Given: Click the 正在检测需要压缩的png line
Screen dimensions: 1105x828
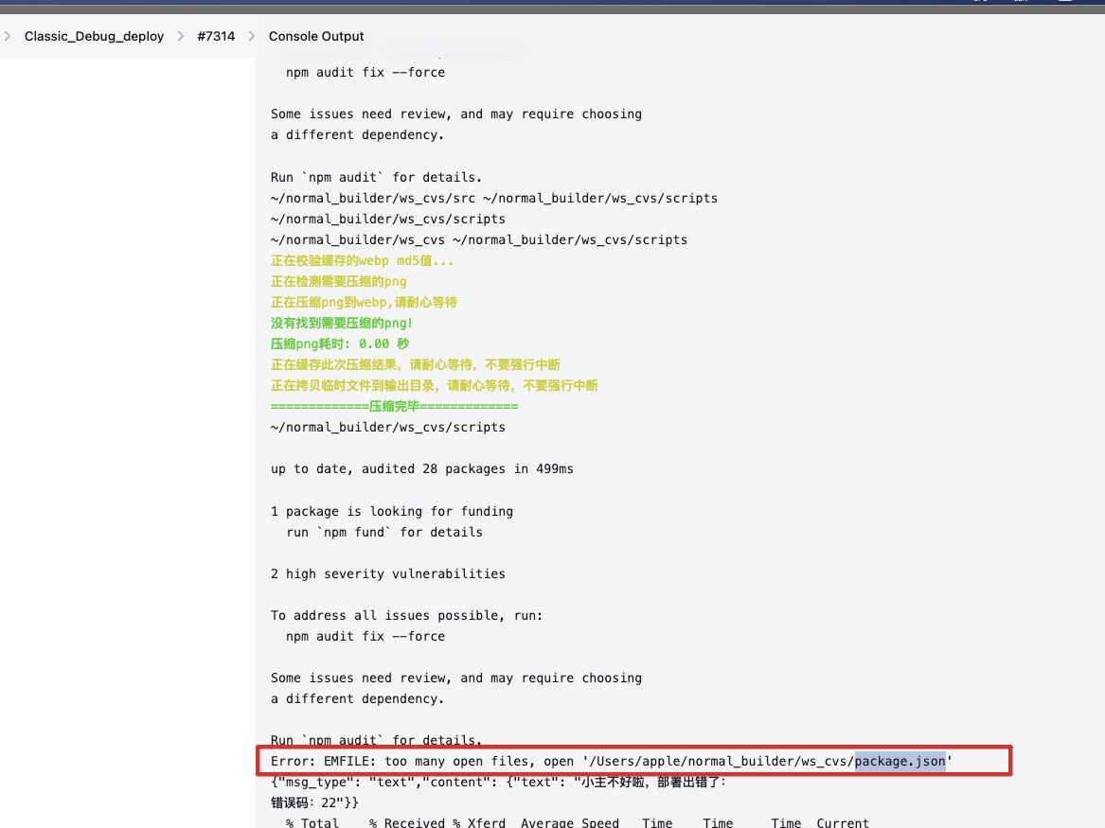Looking at the screenshot, I should click(338, 281).
